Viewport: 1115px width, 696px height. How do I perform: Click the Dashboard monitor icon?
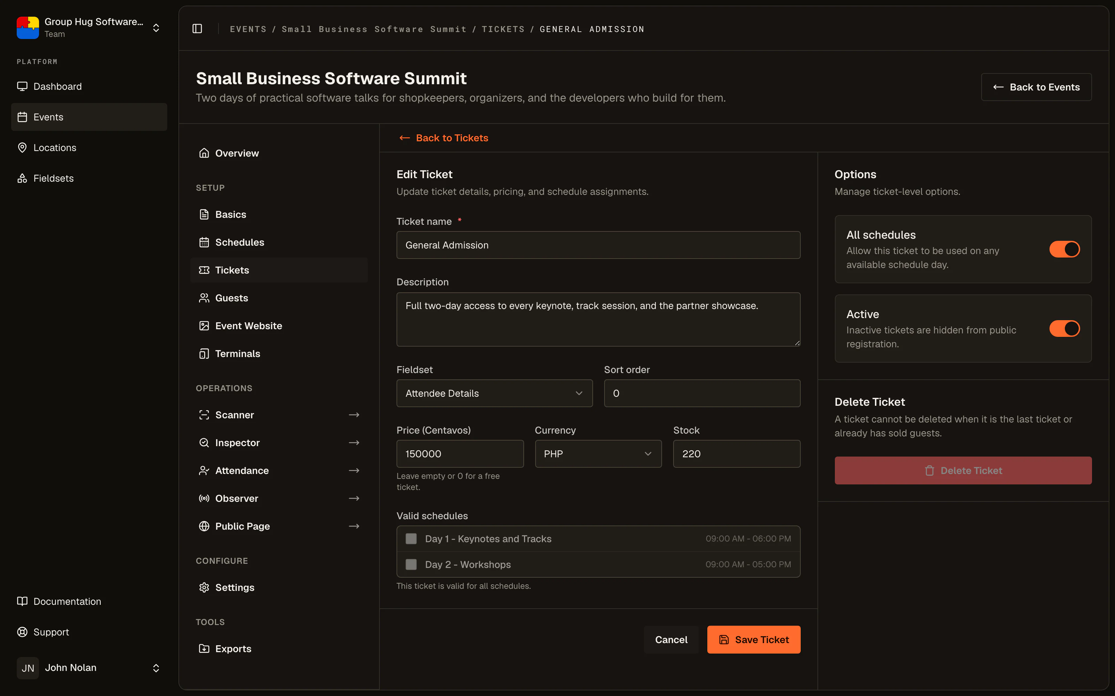click(22, 87)
